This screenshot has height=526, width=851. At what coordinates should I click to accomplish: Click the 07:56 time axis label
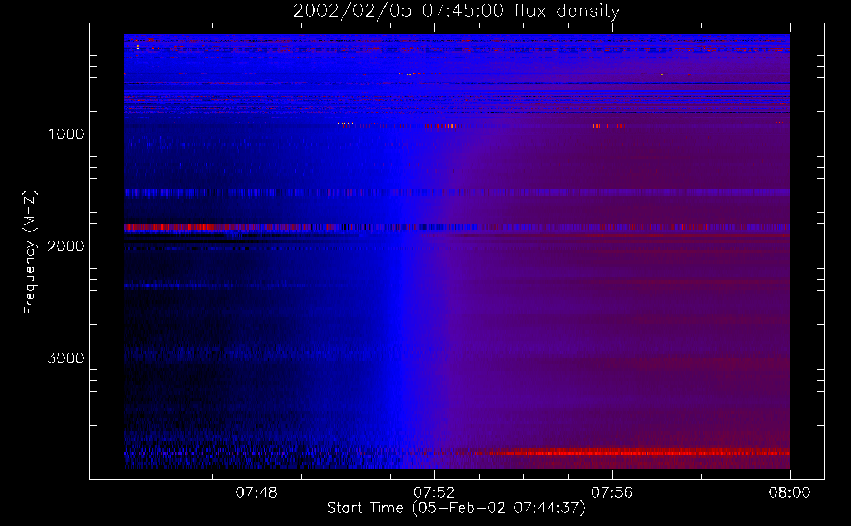pyautogui.click(x=612, y=493)
